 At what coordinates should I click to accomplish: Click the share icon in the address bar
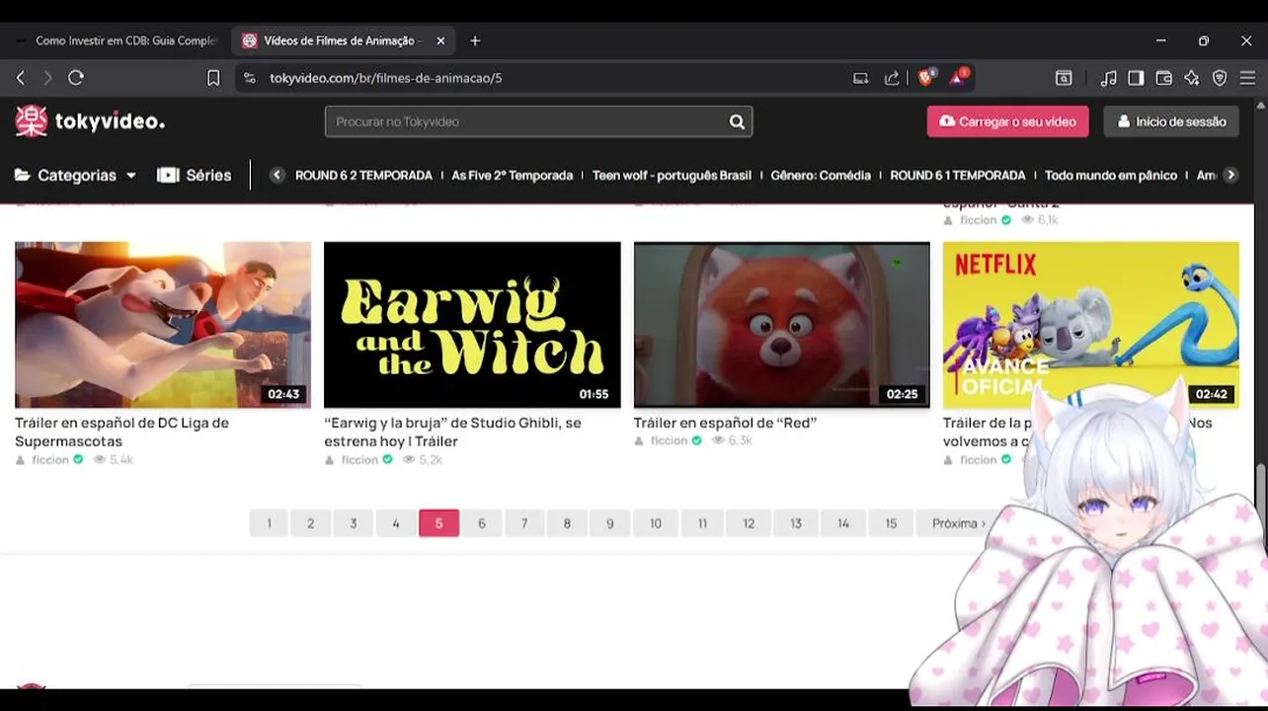tap(892, 78)
